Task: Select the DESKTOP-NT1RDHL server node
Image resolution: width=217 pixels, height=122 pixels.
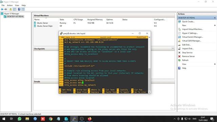Action: (15, 17)
